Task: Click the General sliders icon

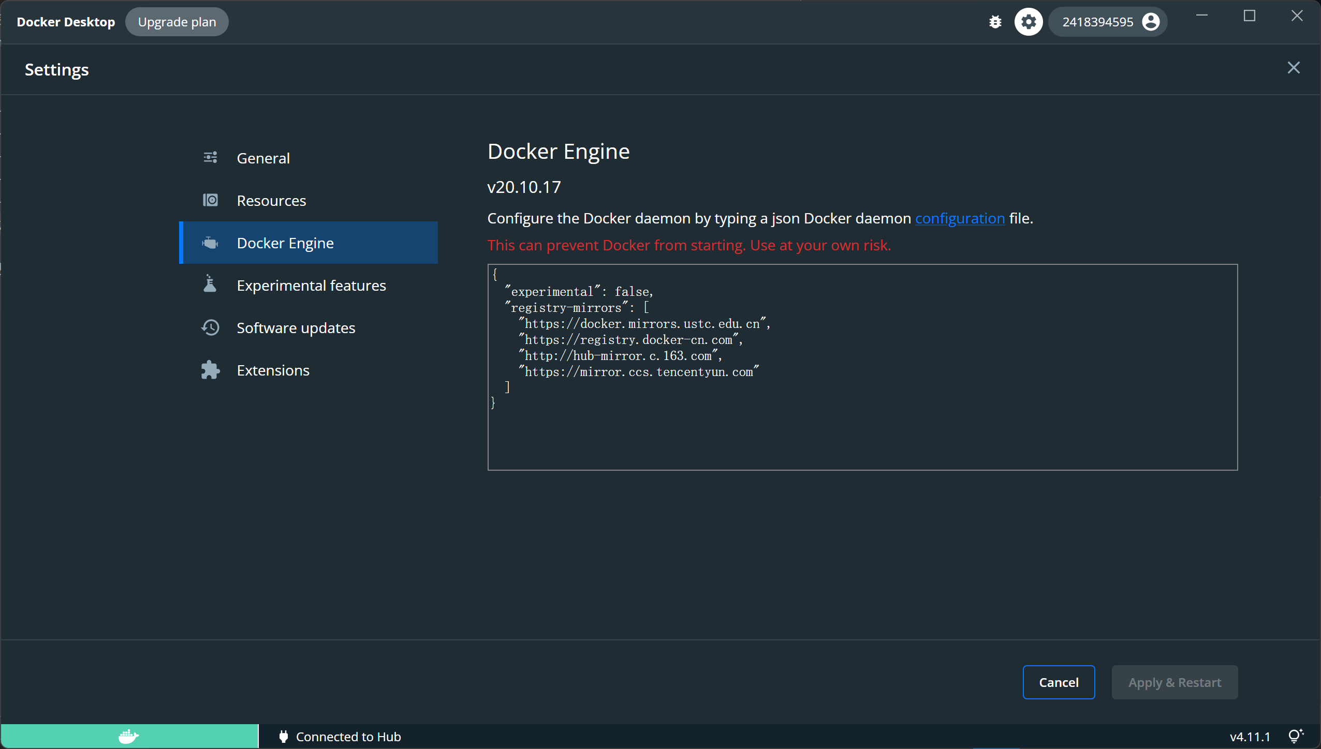Action: (x=210, y=158)
